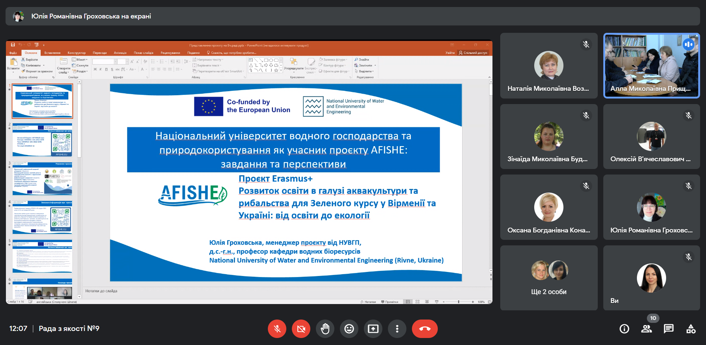This screenshot has width=706, height=345.
Task: Turn on your camera
Action: click(301, 328)
